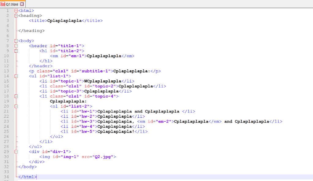The height and width of the screenshot is (181, 313).
Task: Click the closing </html> tag
Action: click(x=27, y=176)
